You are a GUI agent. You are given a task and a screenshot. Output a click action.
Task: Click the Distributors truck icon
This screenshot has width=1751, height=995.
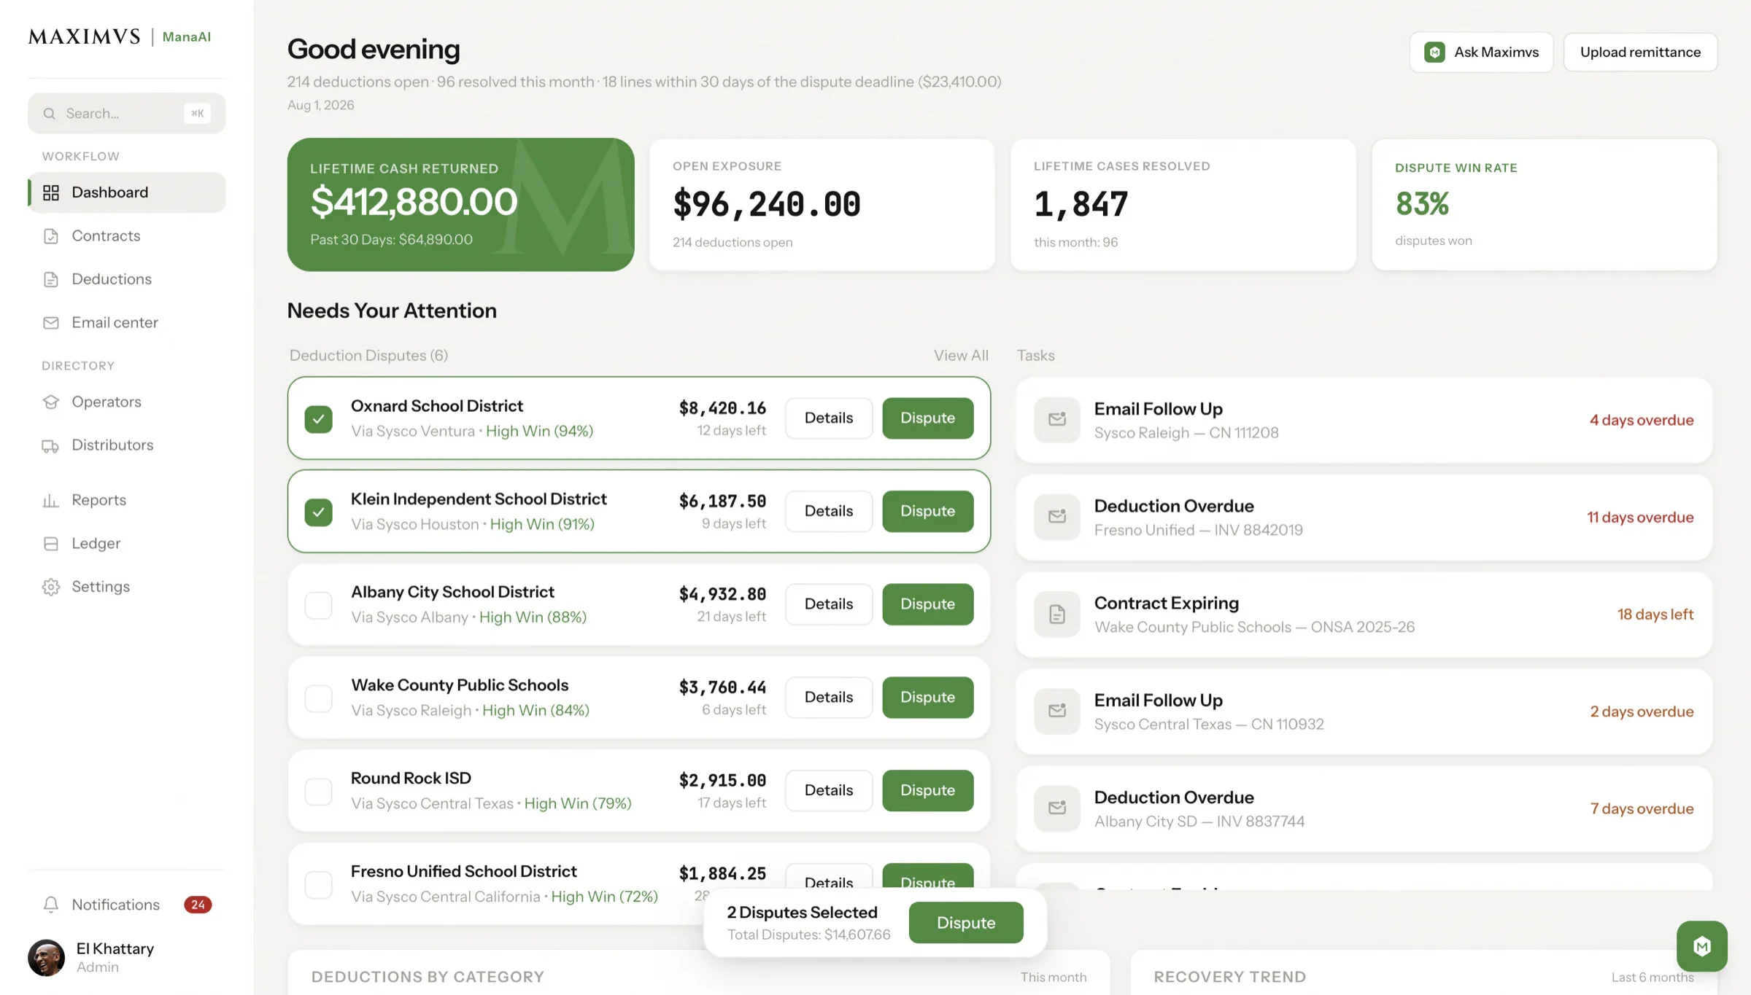(x=50, y=445)
